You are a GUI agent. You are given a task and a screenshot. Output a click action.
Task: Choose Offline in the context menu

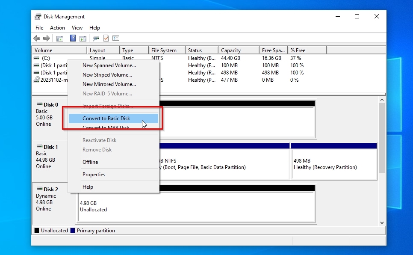[90, 162]
